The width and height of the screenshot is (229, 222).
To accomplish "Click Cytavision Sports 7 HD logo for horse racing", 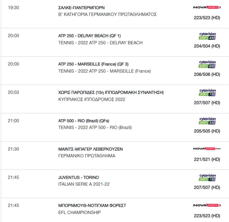I will pyautogui.click(x=207, y=93).
